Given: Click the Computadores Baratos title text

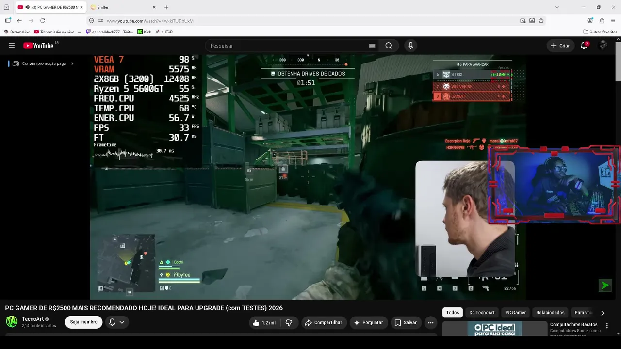Looking at the screenshot, I should [573, 325].
